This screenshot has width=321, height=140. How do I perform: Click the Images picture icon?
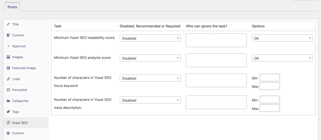point(8,57)
